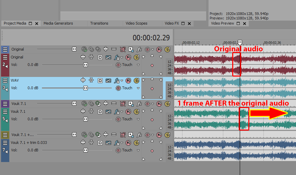Open audio Track FX on Vouk 7.1 track
The height and width of the screenshot is (175, 296).
click(117, 111)
